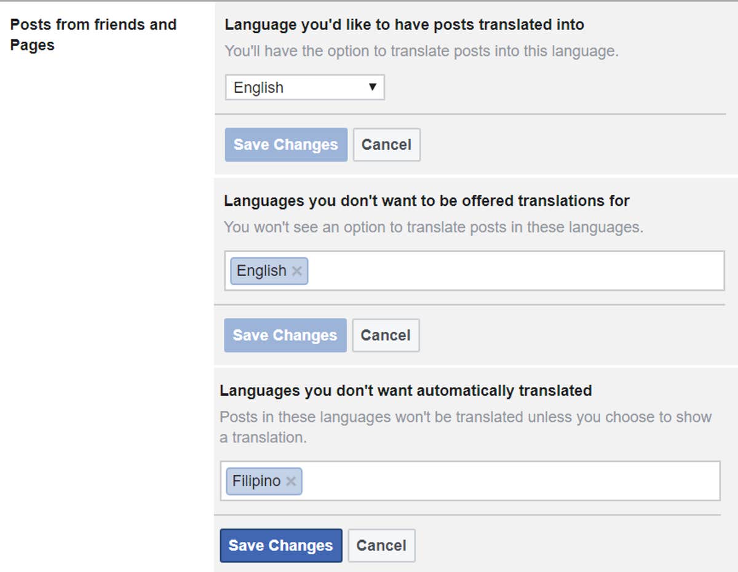Remove the English language token
The width and height of the screenshot is (738, 572).
click(298, 270)
